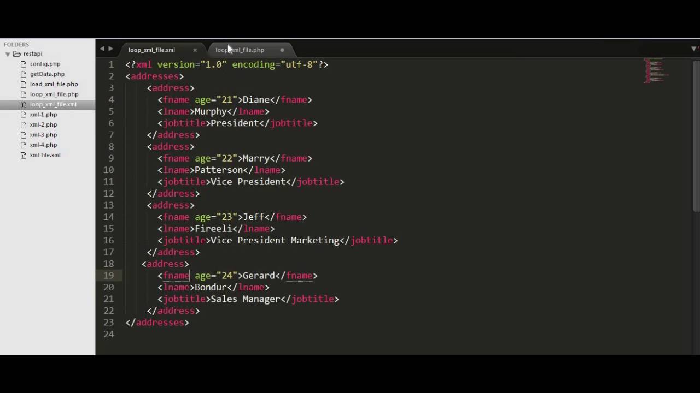Click Vice President Marketing text

275,241
